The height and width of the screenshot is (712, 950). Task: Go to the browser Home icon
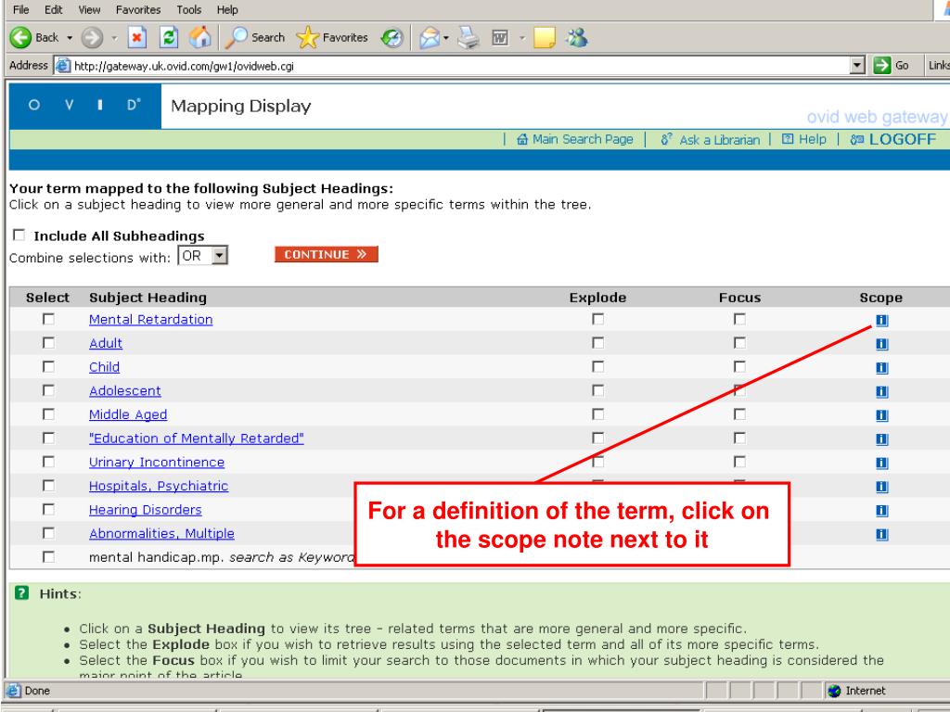tap(199, 38)
